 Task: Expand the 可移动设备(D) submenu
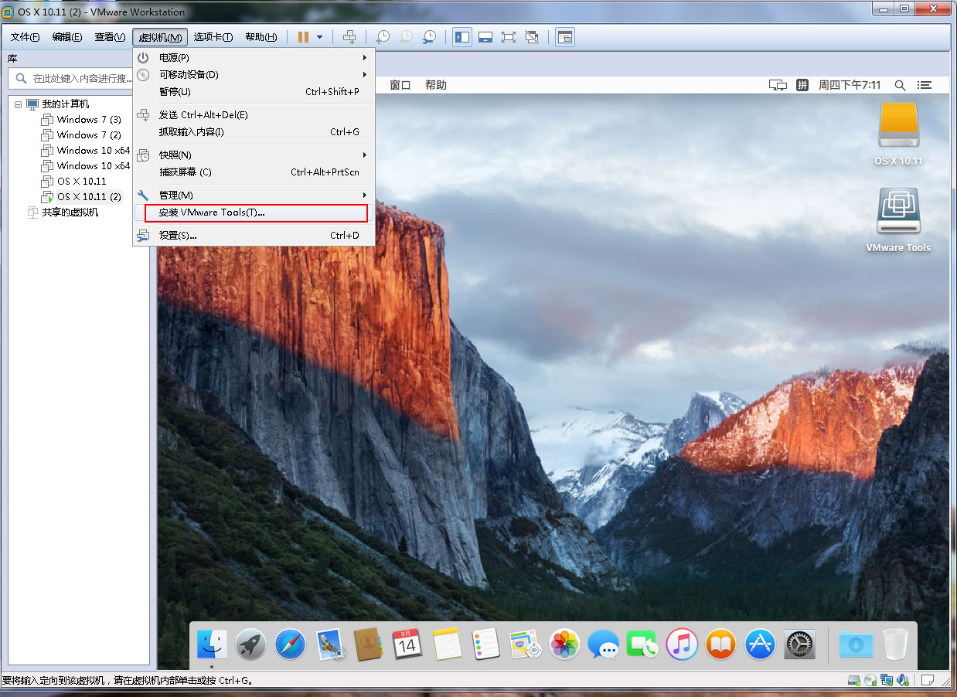pos(254,75)
